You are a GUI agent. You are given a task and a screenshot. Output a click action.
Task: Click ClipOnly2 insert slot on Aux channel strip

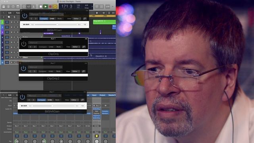(x=96, y=116)
